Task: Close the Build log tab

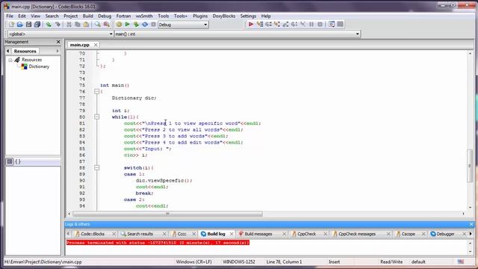Action: tap(232, 234)
